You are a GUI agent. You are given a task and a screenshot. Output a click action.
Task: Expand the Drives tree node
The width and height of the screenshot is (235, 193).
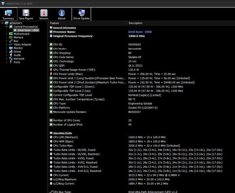[6, 52]
